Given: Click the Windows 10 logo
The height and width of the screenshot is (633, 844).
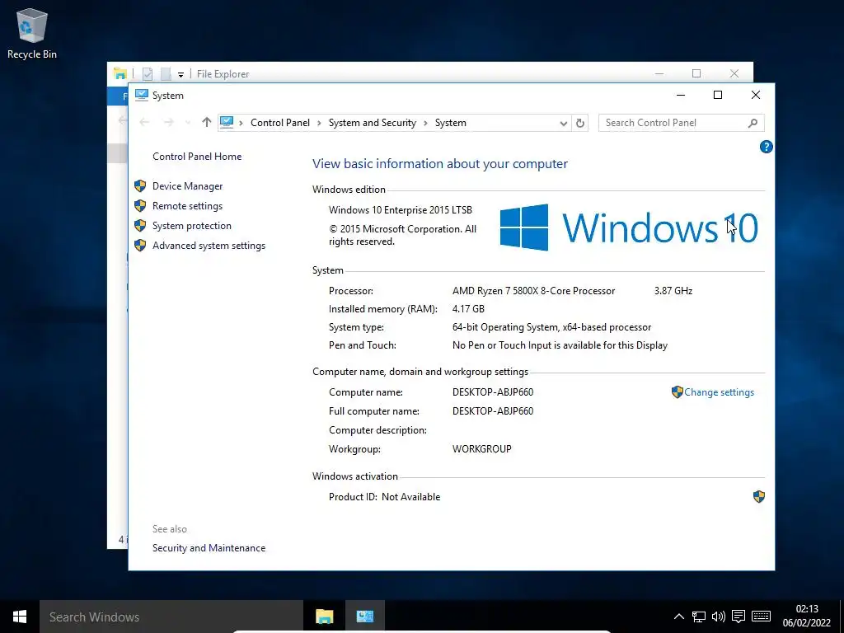Looking at the screenshot, I should tap(629, 227).
